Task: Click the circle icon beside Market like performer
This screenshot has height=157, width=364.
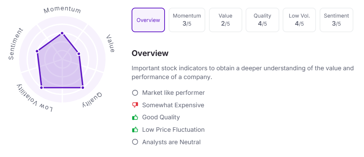Action: [x=135, y=93]
